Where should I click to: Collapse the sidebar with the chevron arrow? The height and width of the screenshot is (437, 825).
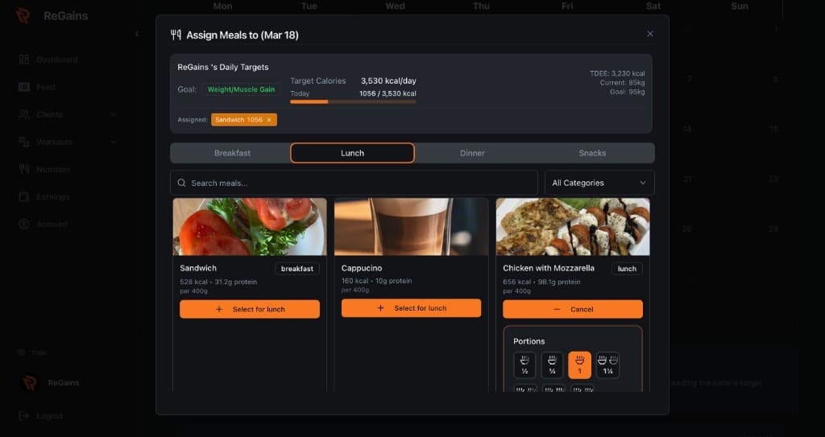tap(137, 34)
